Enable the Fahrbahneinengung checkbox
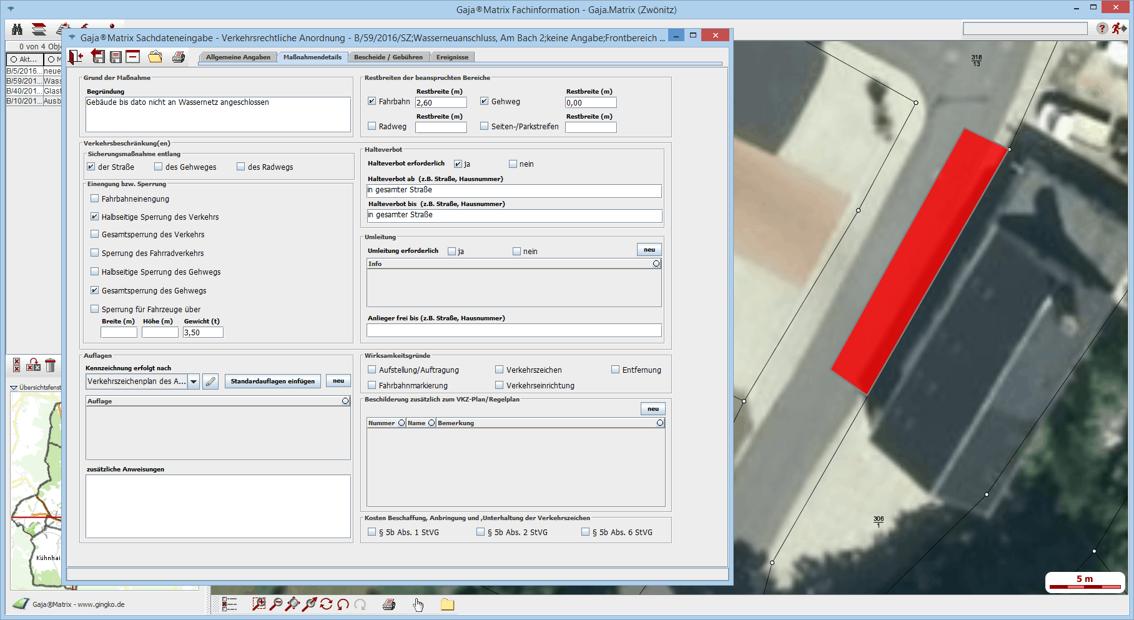This screenshot has width=1134, height=620. tap(95, 199)
